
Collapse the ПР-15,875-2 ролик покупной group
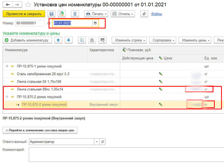click(x=7, y=97)
